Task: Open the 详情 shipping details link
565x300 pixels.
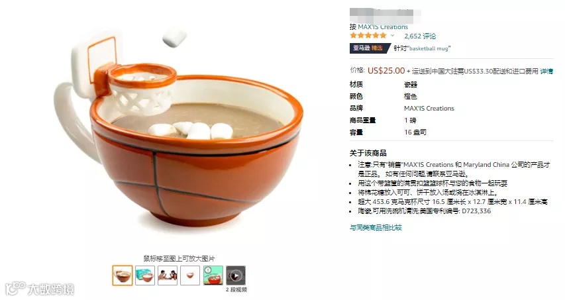Action: pyautogui.click(x=546, y=72)
